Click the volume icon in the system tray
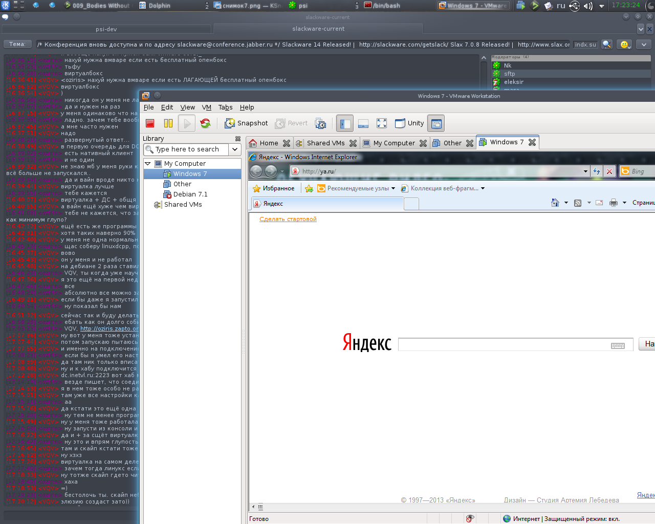Screen dimensions: 655x524 click(588, 6)
